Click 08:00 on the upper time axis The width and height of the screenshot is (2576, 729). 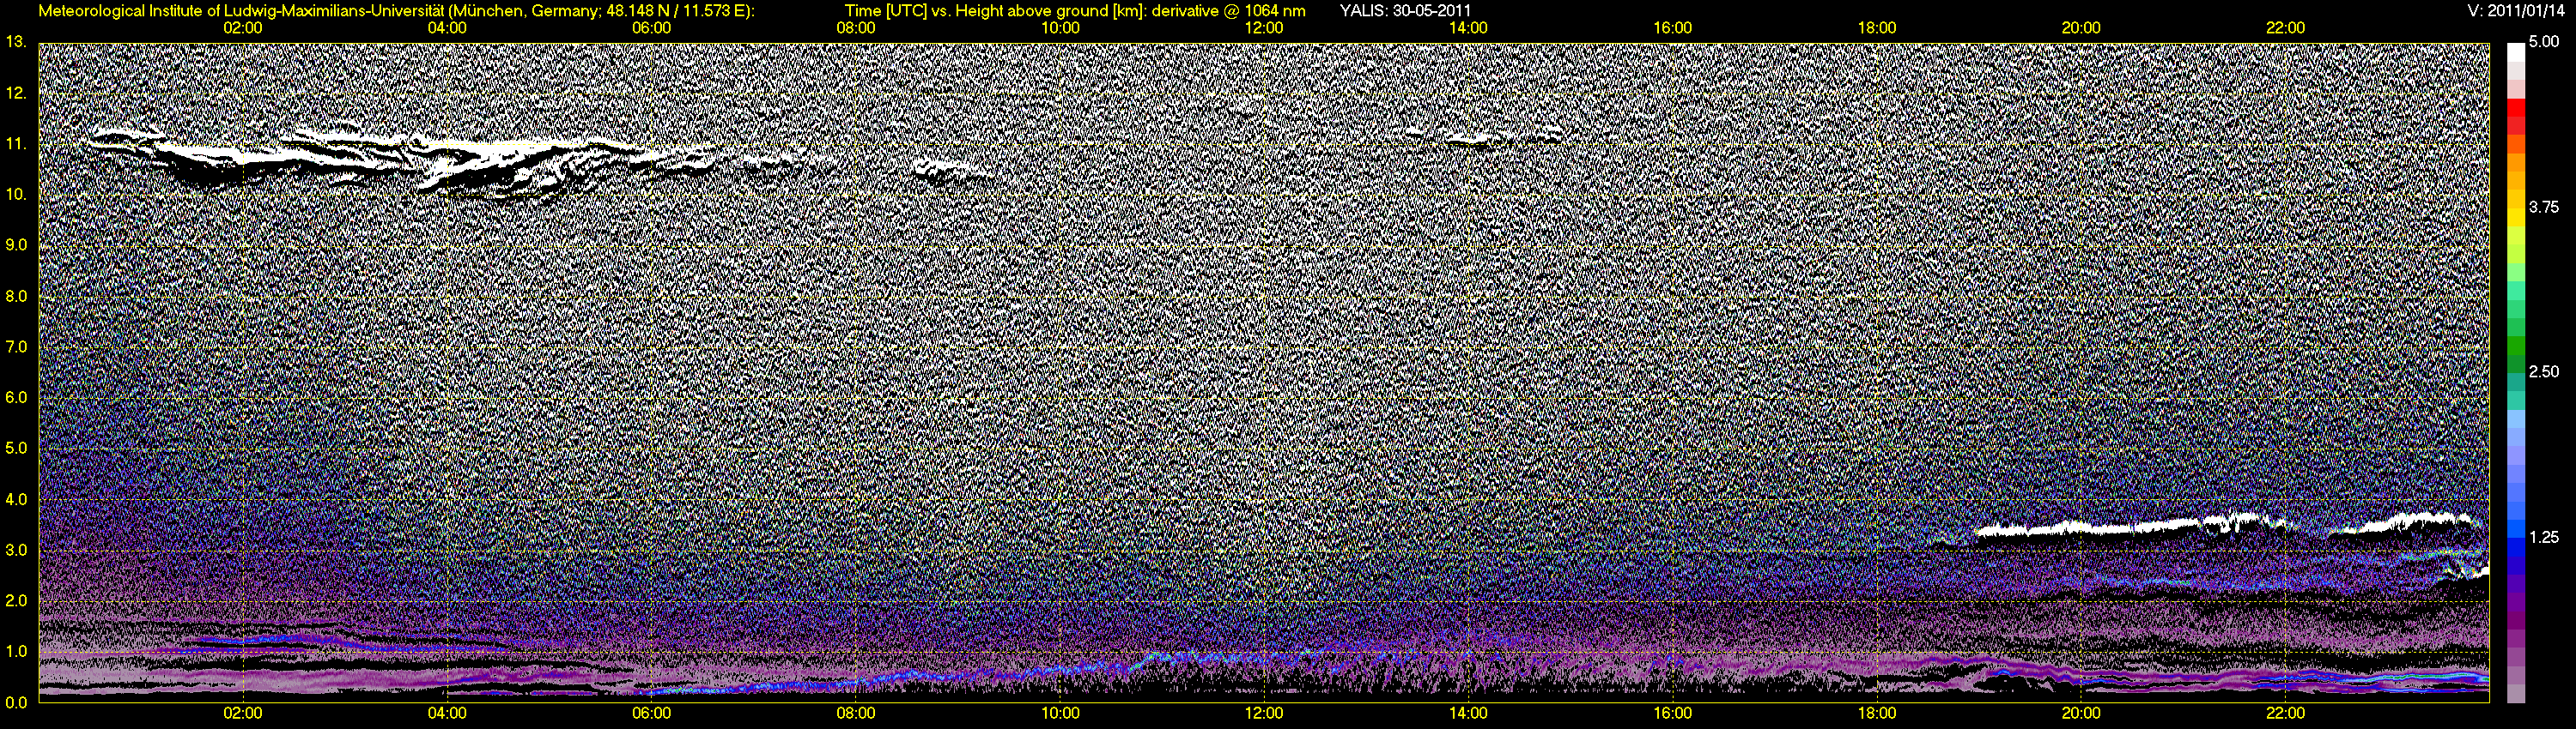(x=856, y=28)
